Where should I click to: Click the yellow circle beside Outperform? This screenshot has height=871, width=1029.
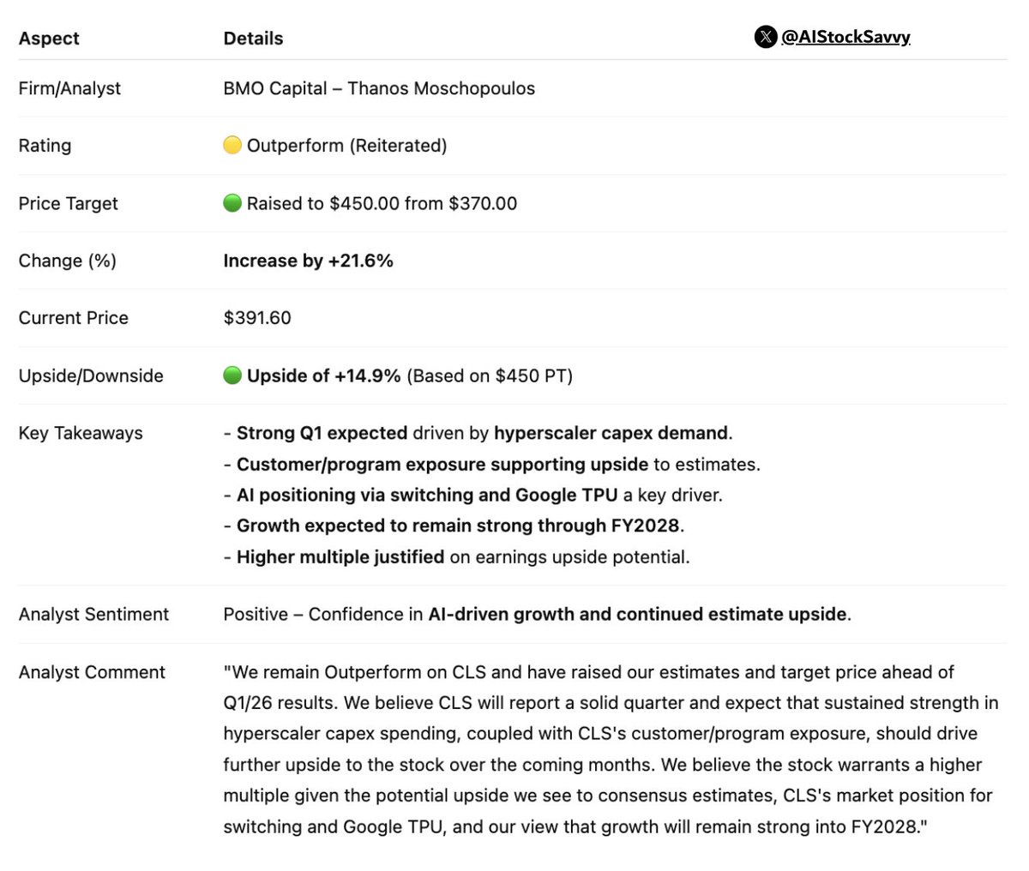click(232, 145)
